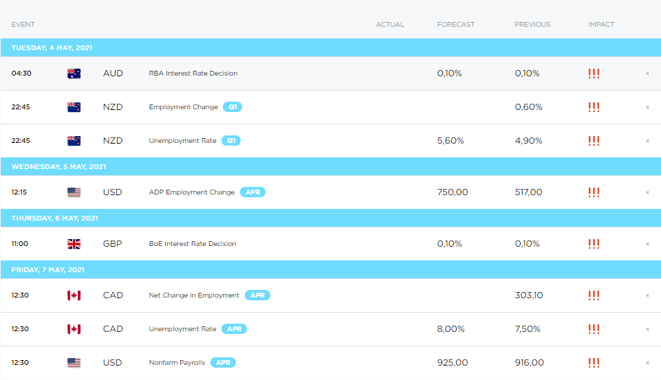Expand the ADP Employment Change row arrow
Image resolution: width=661 pixels, height=380 pixels.
tap(647, 192)
